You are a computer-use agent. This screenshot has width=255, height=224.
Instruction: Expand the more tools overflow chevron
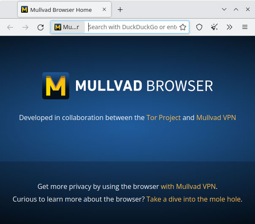[229, 27]
